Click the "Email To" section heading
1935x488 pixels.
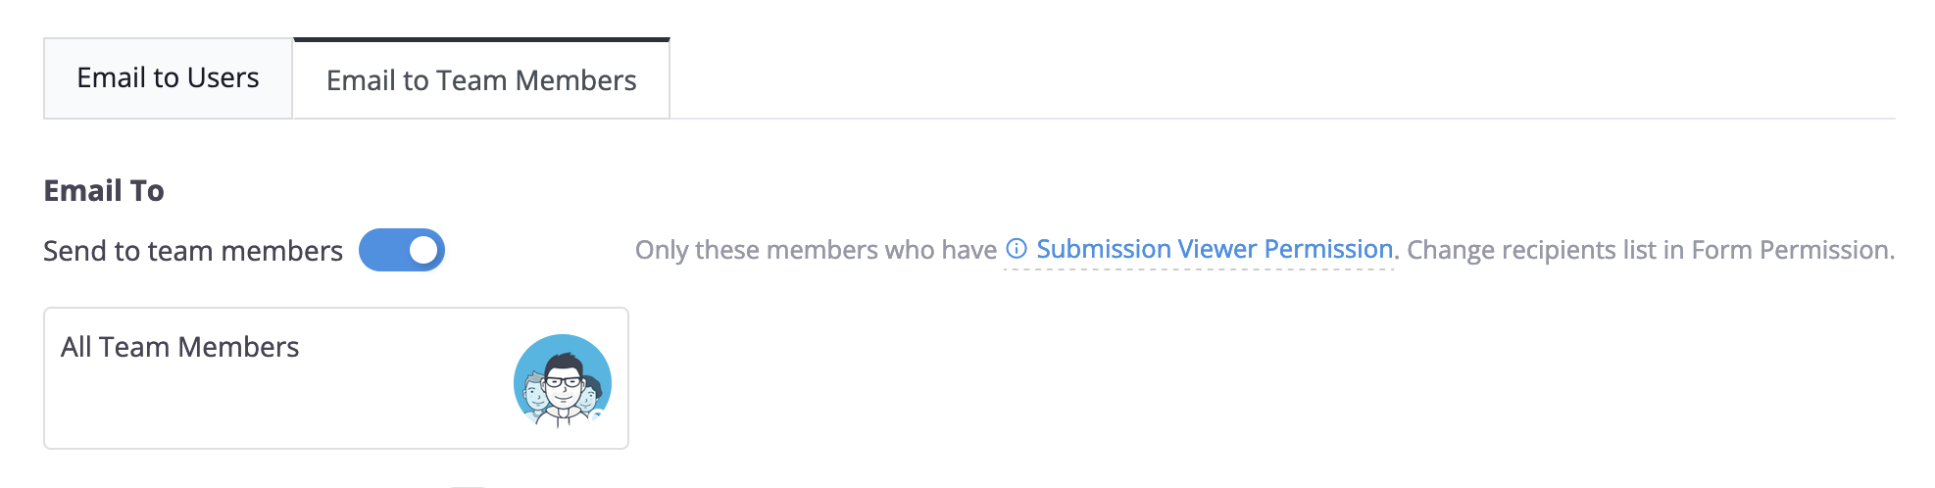tap(104, 190)
